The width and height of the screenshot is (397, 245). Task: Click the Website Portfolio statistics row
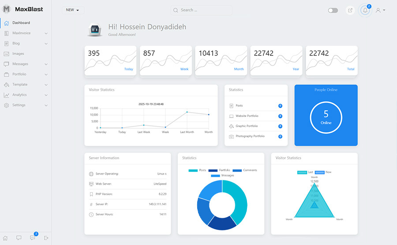coord(255,116)
